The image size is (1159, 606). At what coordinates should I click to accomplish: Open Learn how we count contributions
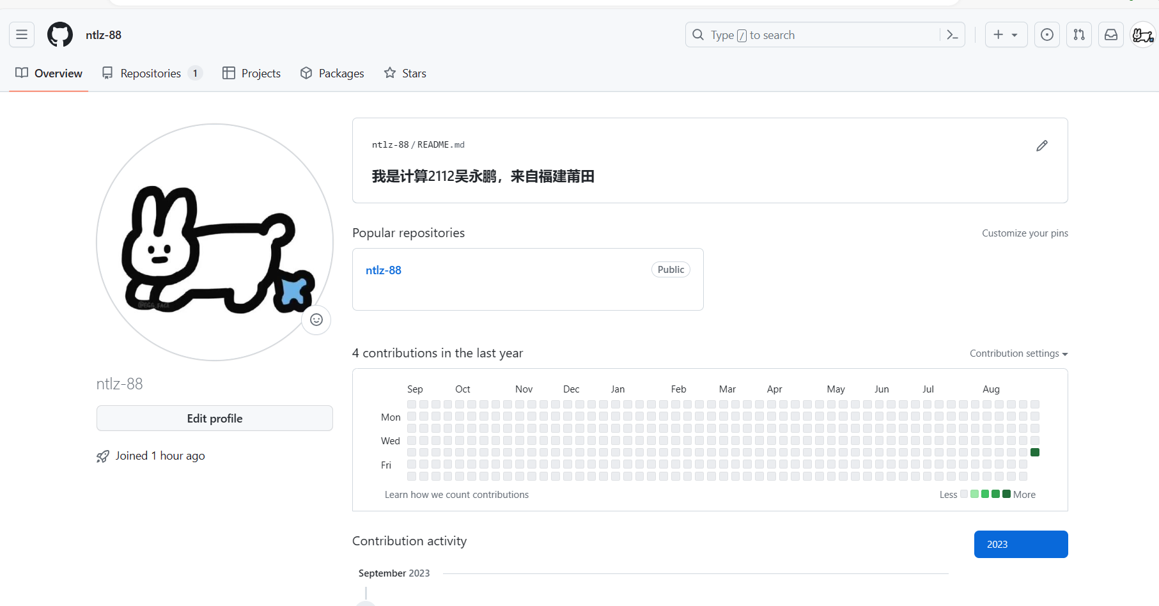pyautogui.click(x=456, y=495)
